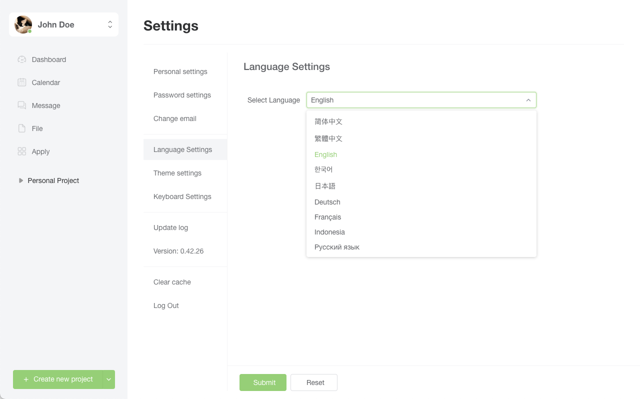
Task: Click the John Doe user name
Action: click(x=56, y=24)
